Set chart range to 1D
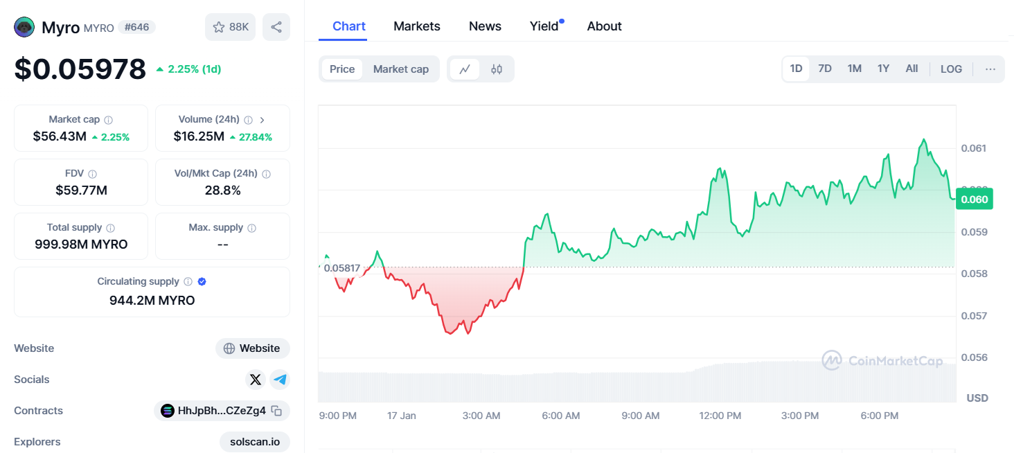 click(x=797, y=69)
